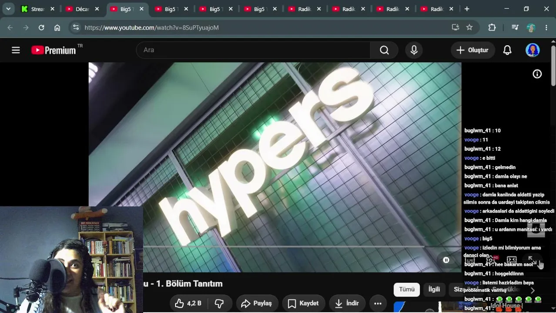This screenshot has height=313, width=556.
Task: Start voice search with the microphone icon
Action: click(x=414, y=50)
